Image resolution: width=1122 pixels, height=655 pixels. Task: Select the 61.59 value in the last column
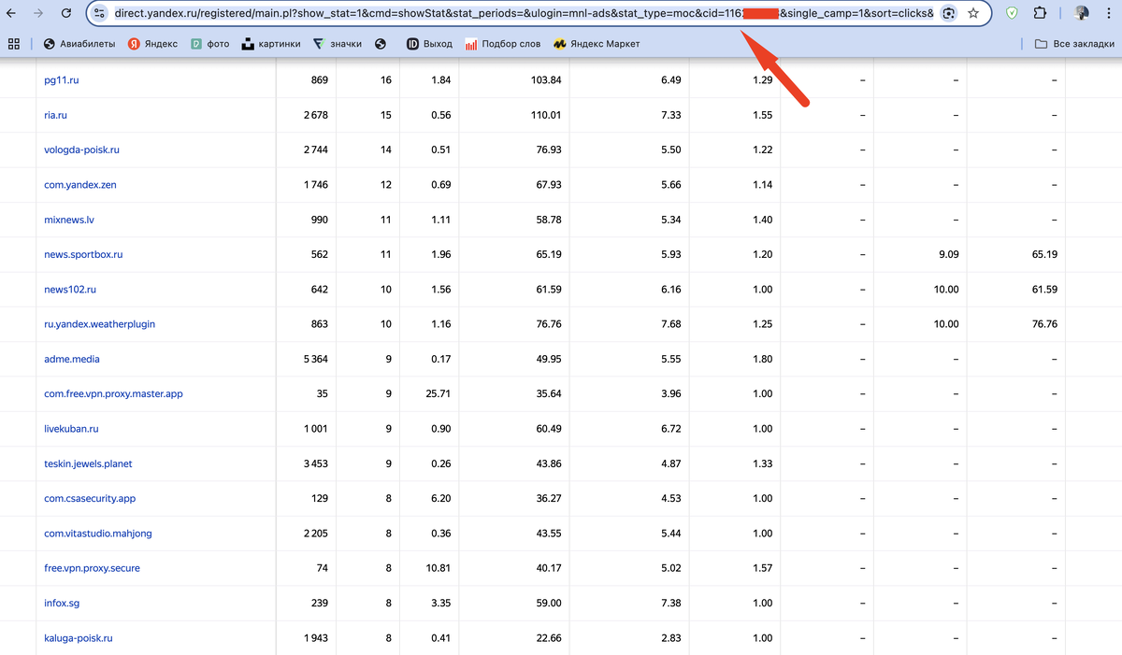pos(1044,290)
